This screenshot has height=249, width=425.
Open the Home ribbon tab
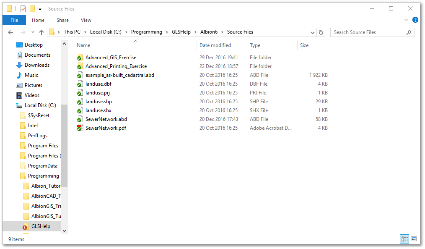(x=38, y=20)
